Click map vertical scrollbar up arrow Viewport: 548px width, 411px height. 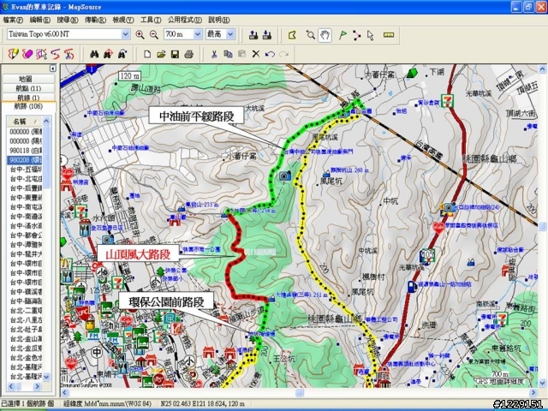(x=542, y=68)
